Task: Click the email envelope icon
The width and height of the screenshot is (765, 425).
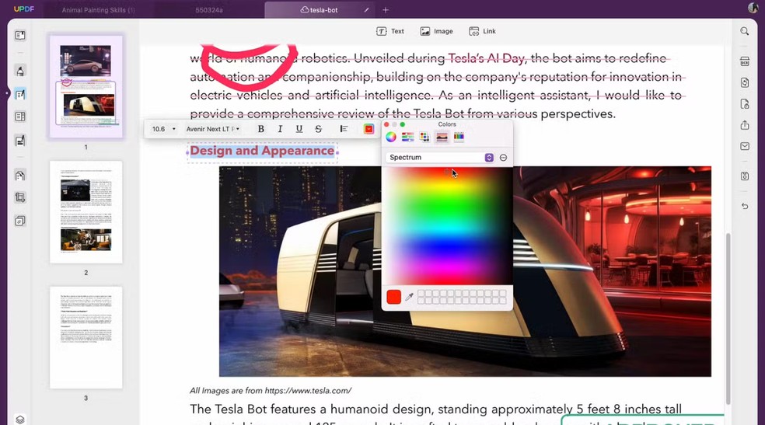Action: pos(745,146)
